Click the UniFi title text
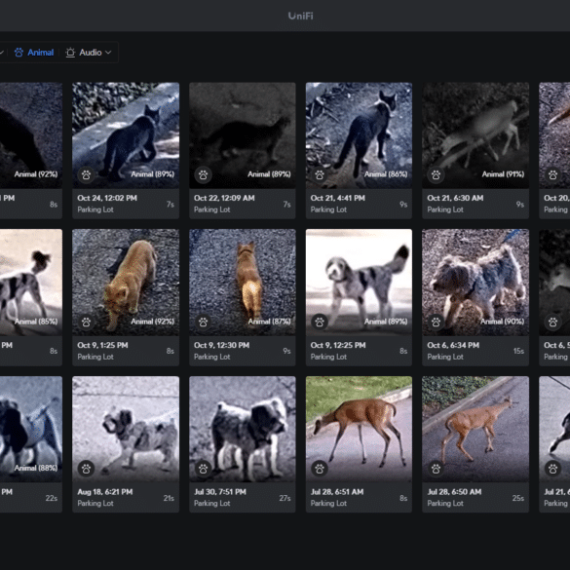Screen dimensions: 570x570 click(x=301, y=16)
